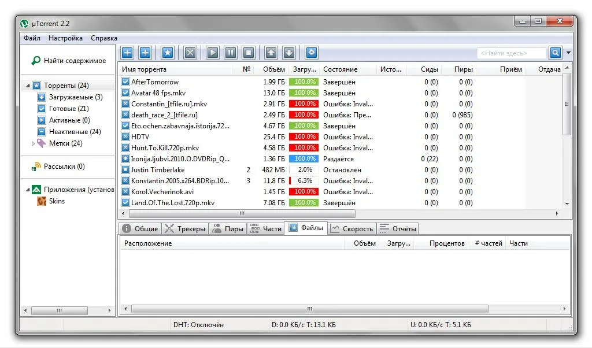The image size is (592, 348).
Task: Switch to the Трекеры tab
Action: 185,229
